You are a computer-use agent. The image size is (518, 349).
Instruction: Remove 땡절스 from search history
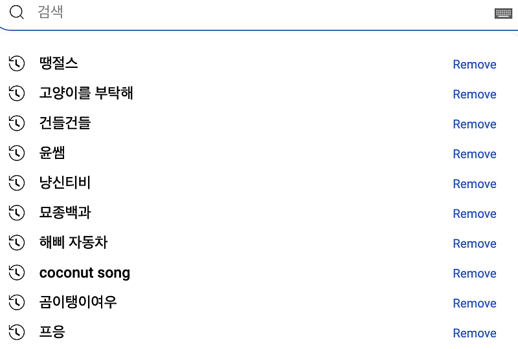[x=475, y=65]
